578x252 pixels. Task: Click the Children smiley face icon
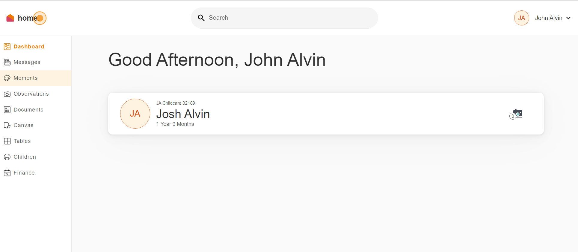(7, 157)
